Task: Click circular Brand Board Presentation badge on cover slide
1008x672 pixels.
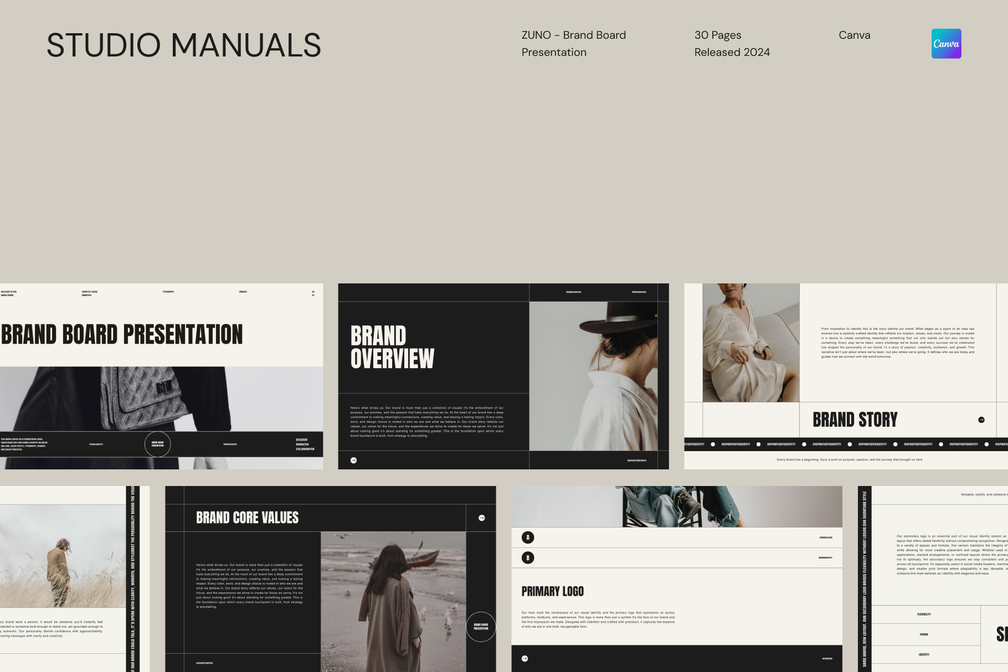Action: [158, 444]
